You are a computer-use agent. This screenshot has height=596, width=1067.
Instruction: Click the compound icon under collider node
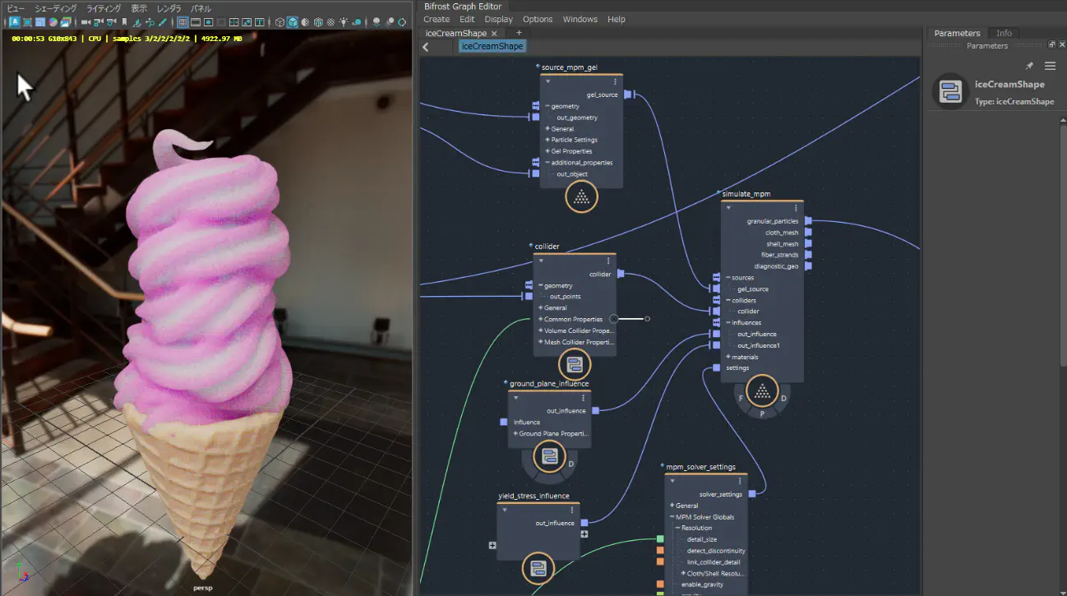[x=574, y=364]
